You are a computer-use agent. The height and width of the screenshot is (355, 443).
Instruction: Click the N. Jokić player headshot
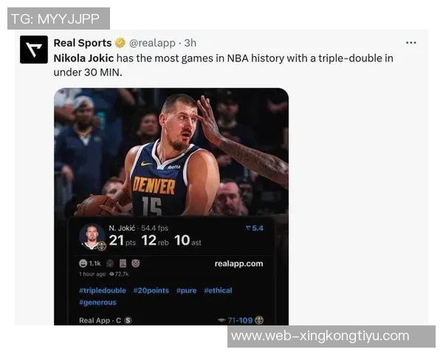92,237
